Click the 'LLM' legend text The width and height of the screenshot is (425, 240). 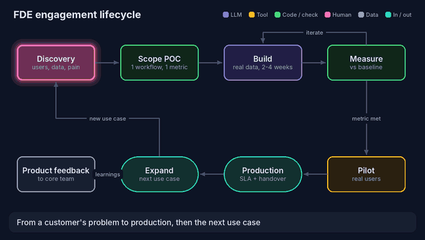236,15
